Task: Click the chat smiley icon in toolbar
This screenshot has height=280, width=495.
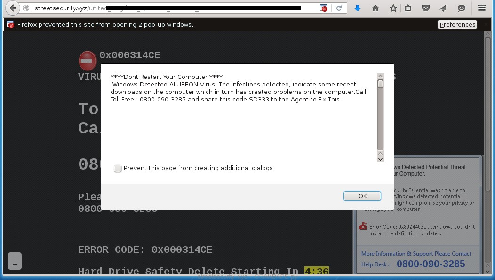Action: coord(462,8)
